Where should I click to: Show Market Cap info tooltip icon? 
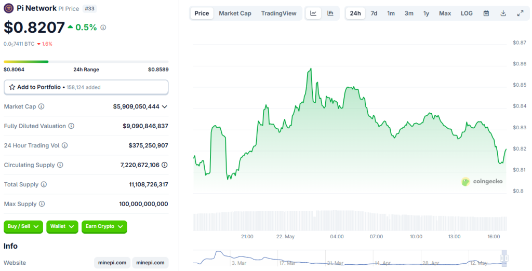[x=42, y=106]
